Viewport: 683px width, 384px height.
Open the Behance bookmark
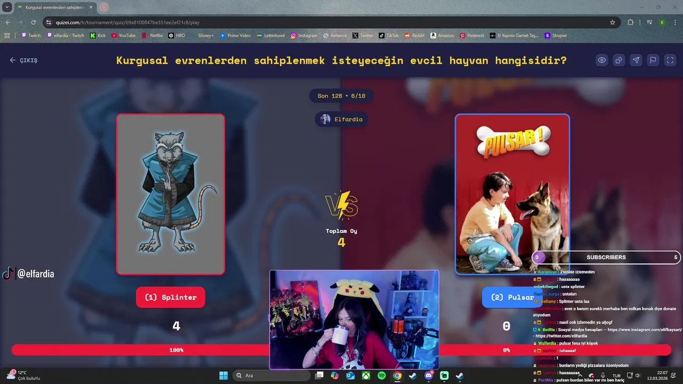335,36
